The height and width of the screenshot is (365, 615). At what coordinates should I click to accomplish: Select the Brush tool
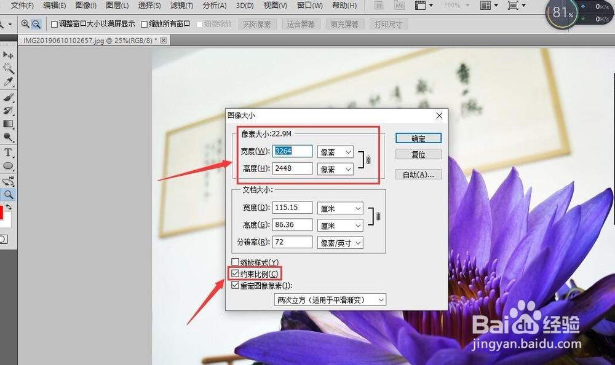click(x=8, y=97)
